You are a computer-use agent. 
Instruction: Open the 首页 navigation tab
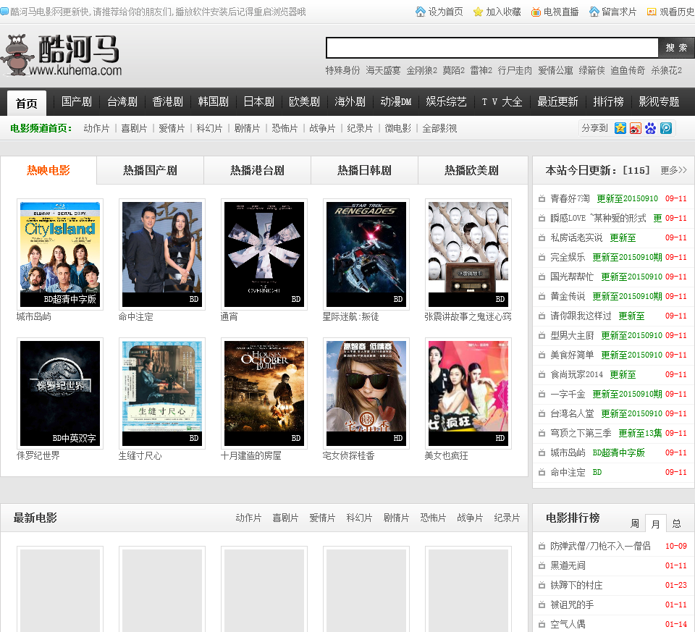pyautogui.click(x=27, y=104)
